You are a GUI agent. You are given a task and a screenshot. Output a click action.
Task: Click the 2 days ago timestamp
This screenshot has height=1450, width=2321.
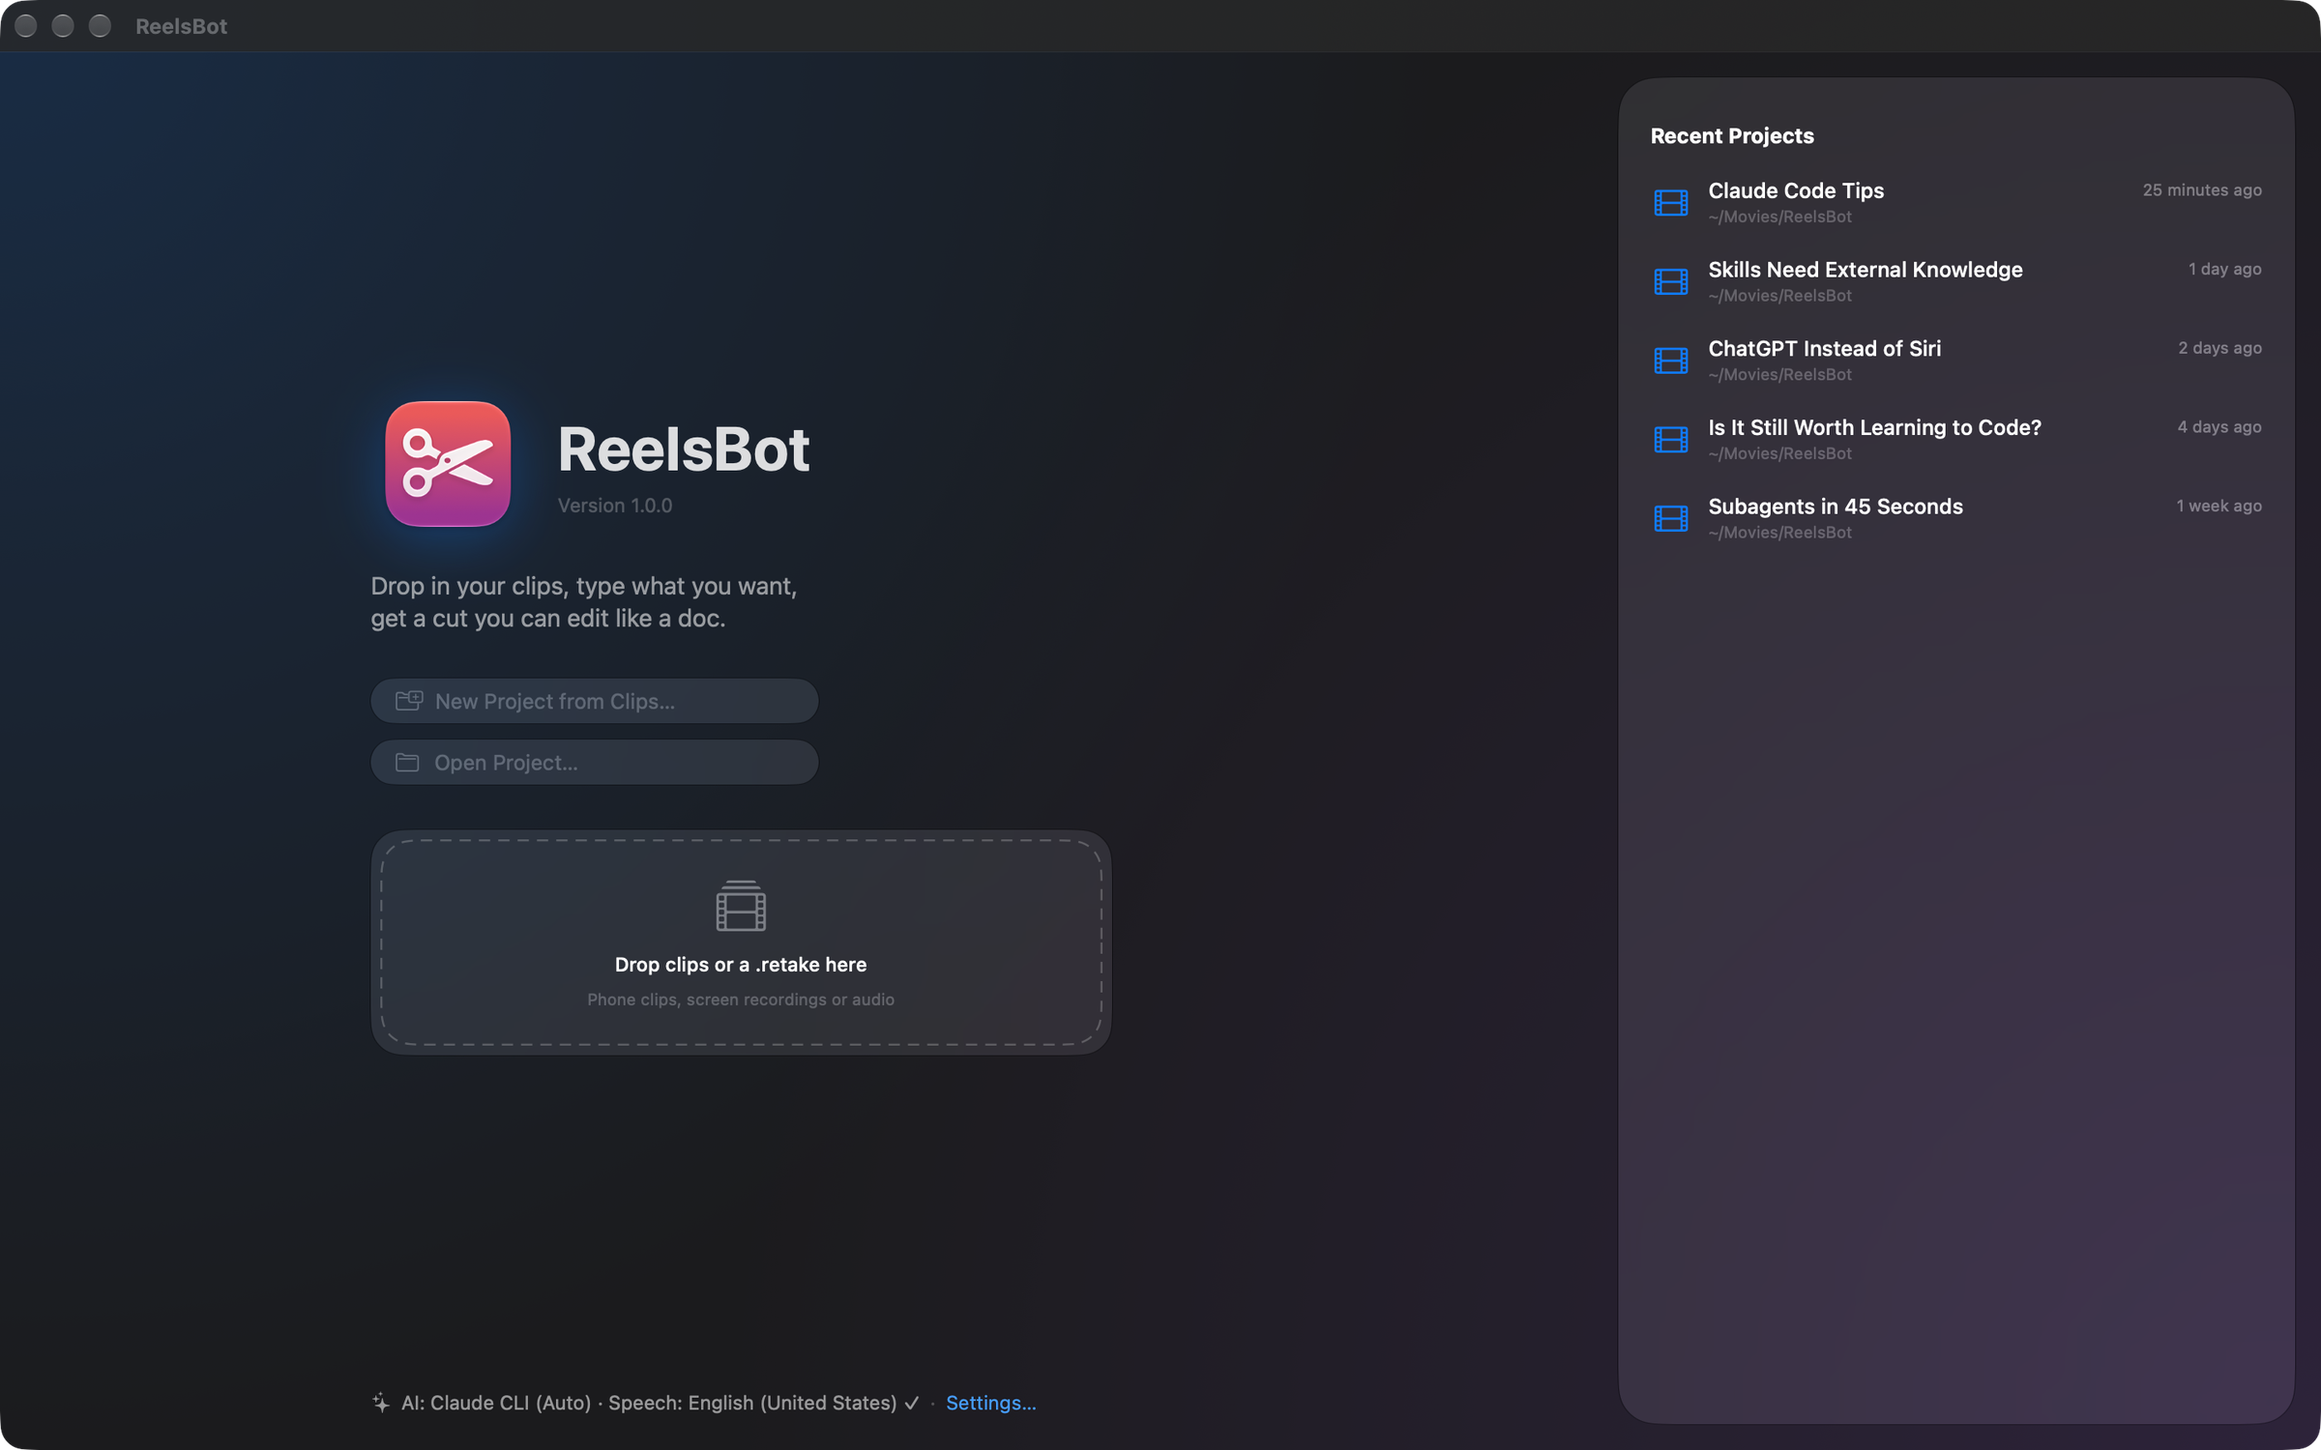[x=2219, y=348]
